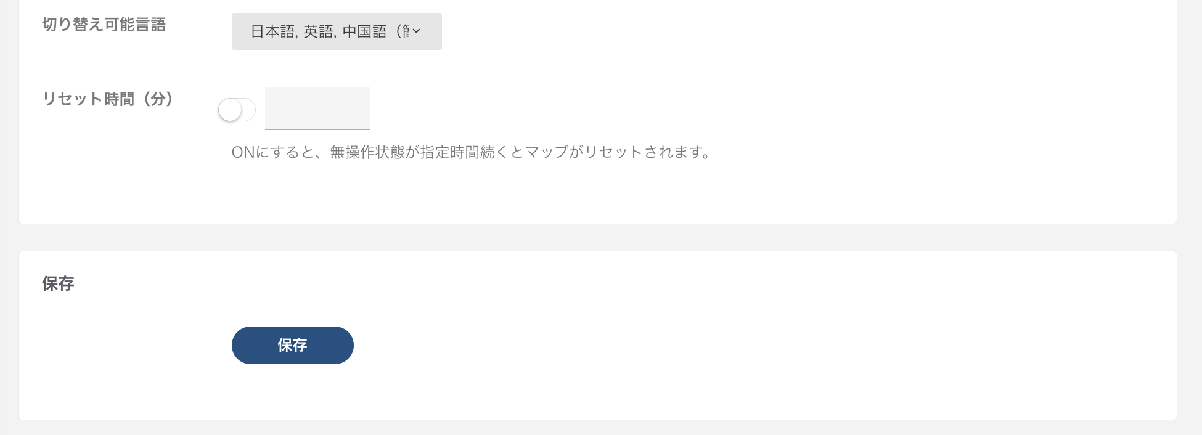Click the reset time minutes input field
Viewport: 1202px width, 435px height.
click(317, 108)
